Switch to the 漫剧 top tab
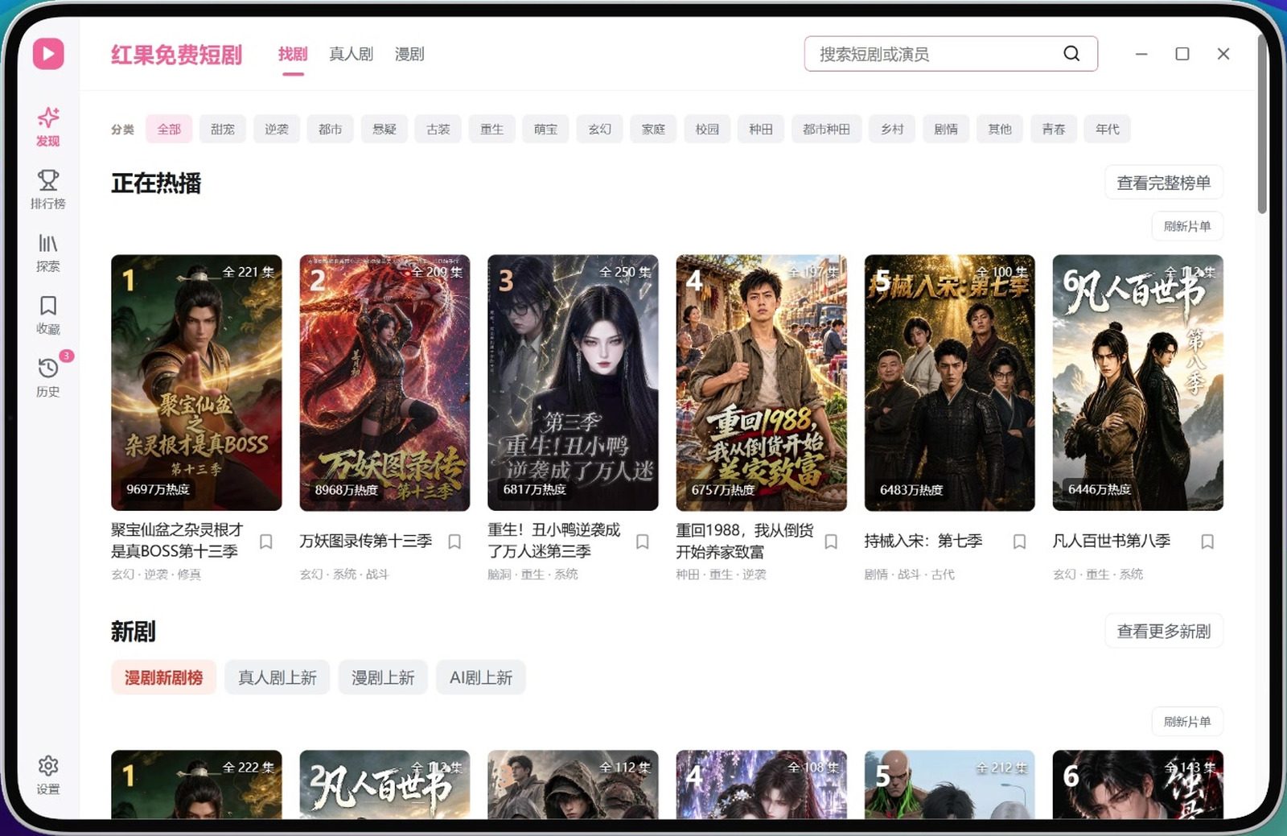Viewport: 1287px width, 836px height. click(x=409, y=54)
